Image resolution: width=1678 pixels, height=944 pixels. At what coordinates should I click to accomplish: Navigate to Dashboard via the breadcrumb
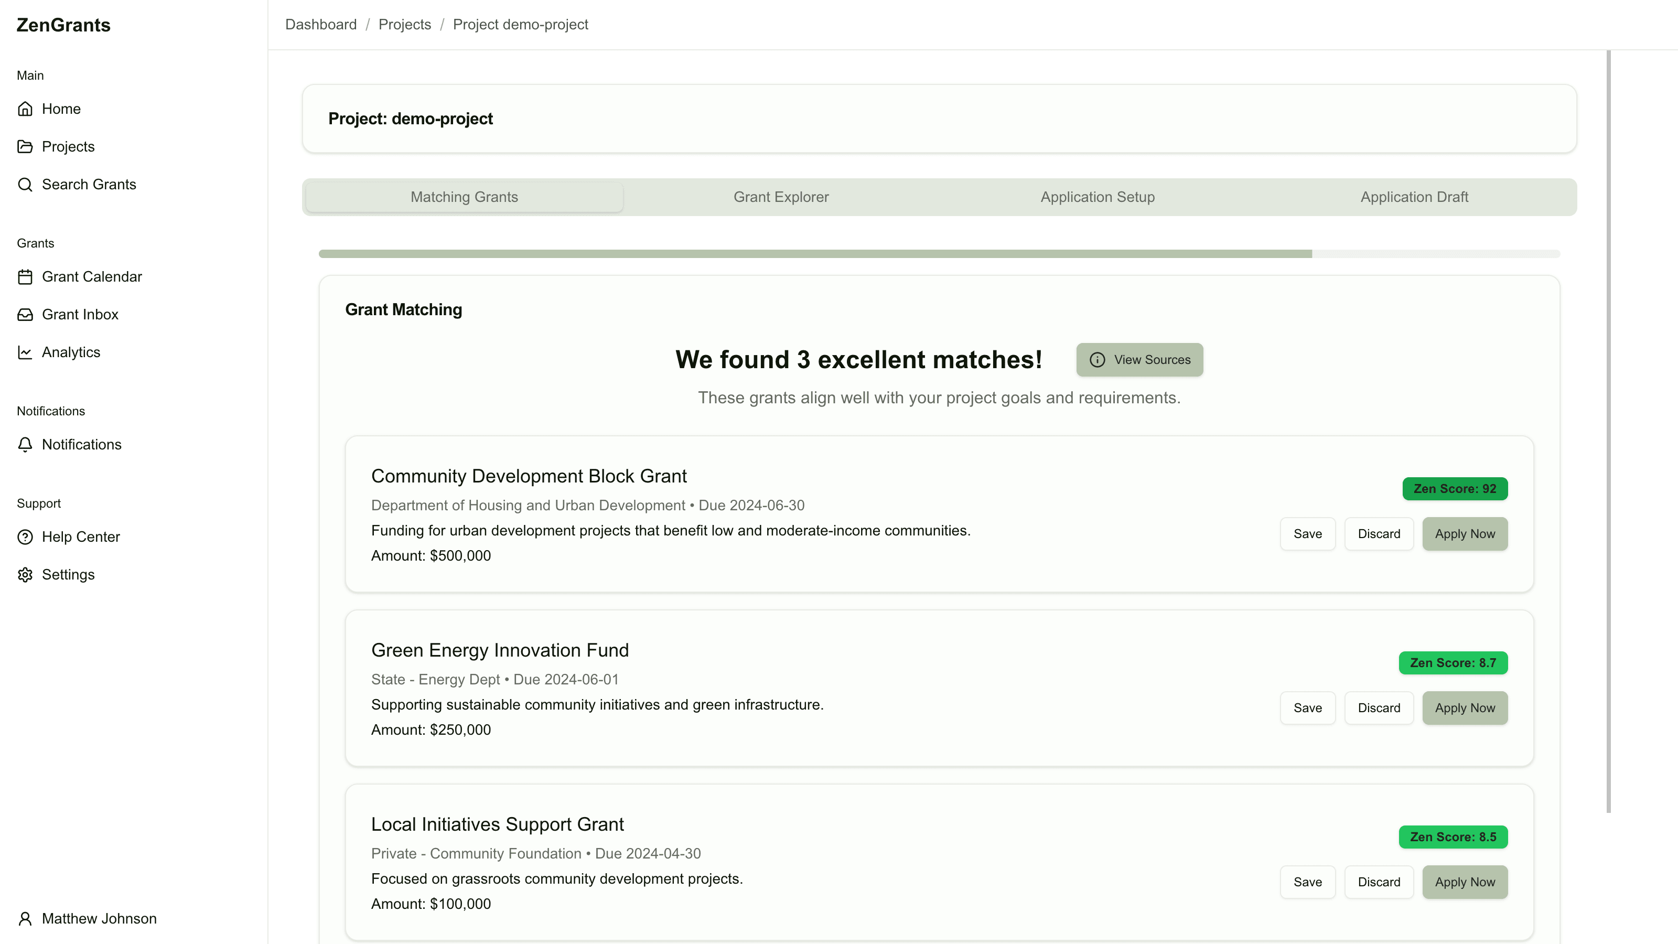click(320, 24)
